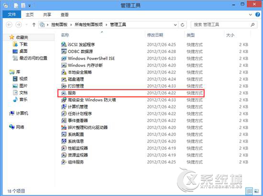Click the search magnifier icon
Viewport: 263px width, 196px height.
click(252, 25)
